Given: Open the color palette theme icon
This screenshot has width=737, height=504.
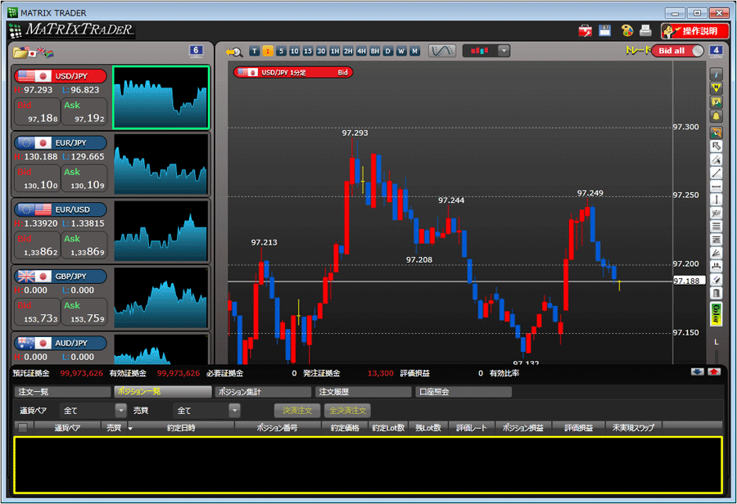Looking at the screenshot, I should pos(627,30).
